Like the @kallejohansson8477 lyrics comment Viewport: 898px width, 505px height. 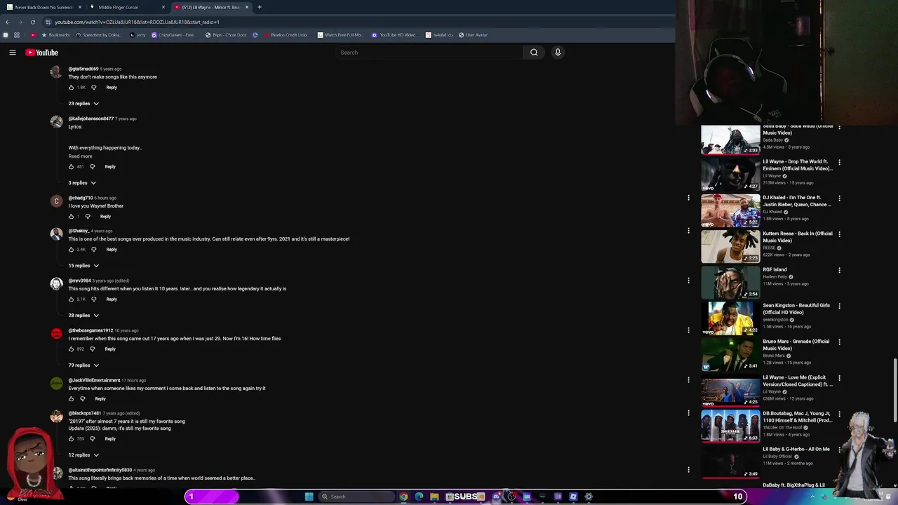[x=71, y=167]
